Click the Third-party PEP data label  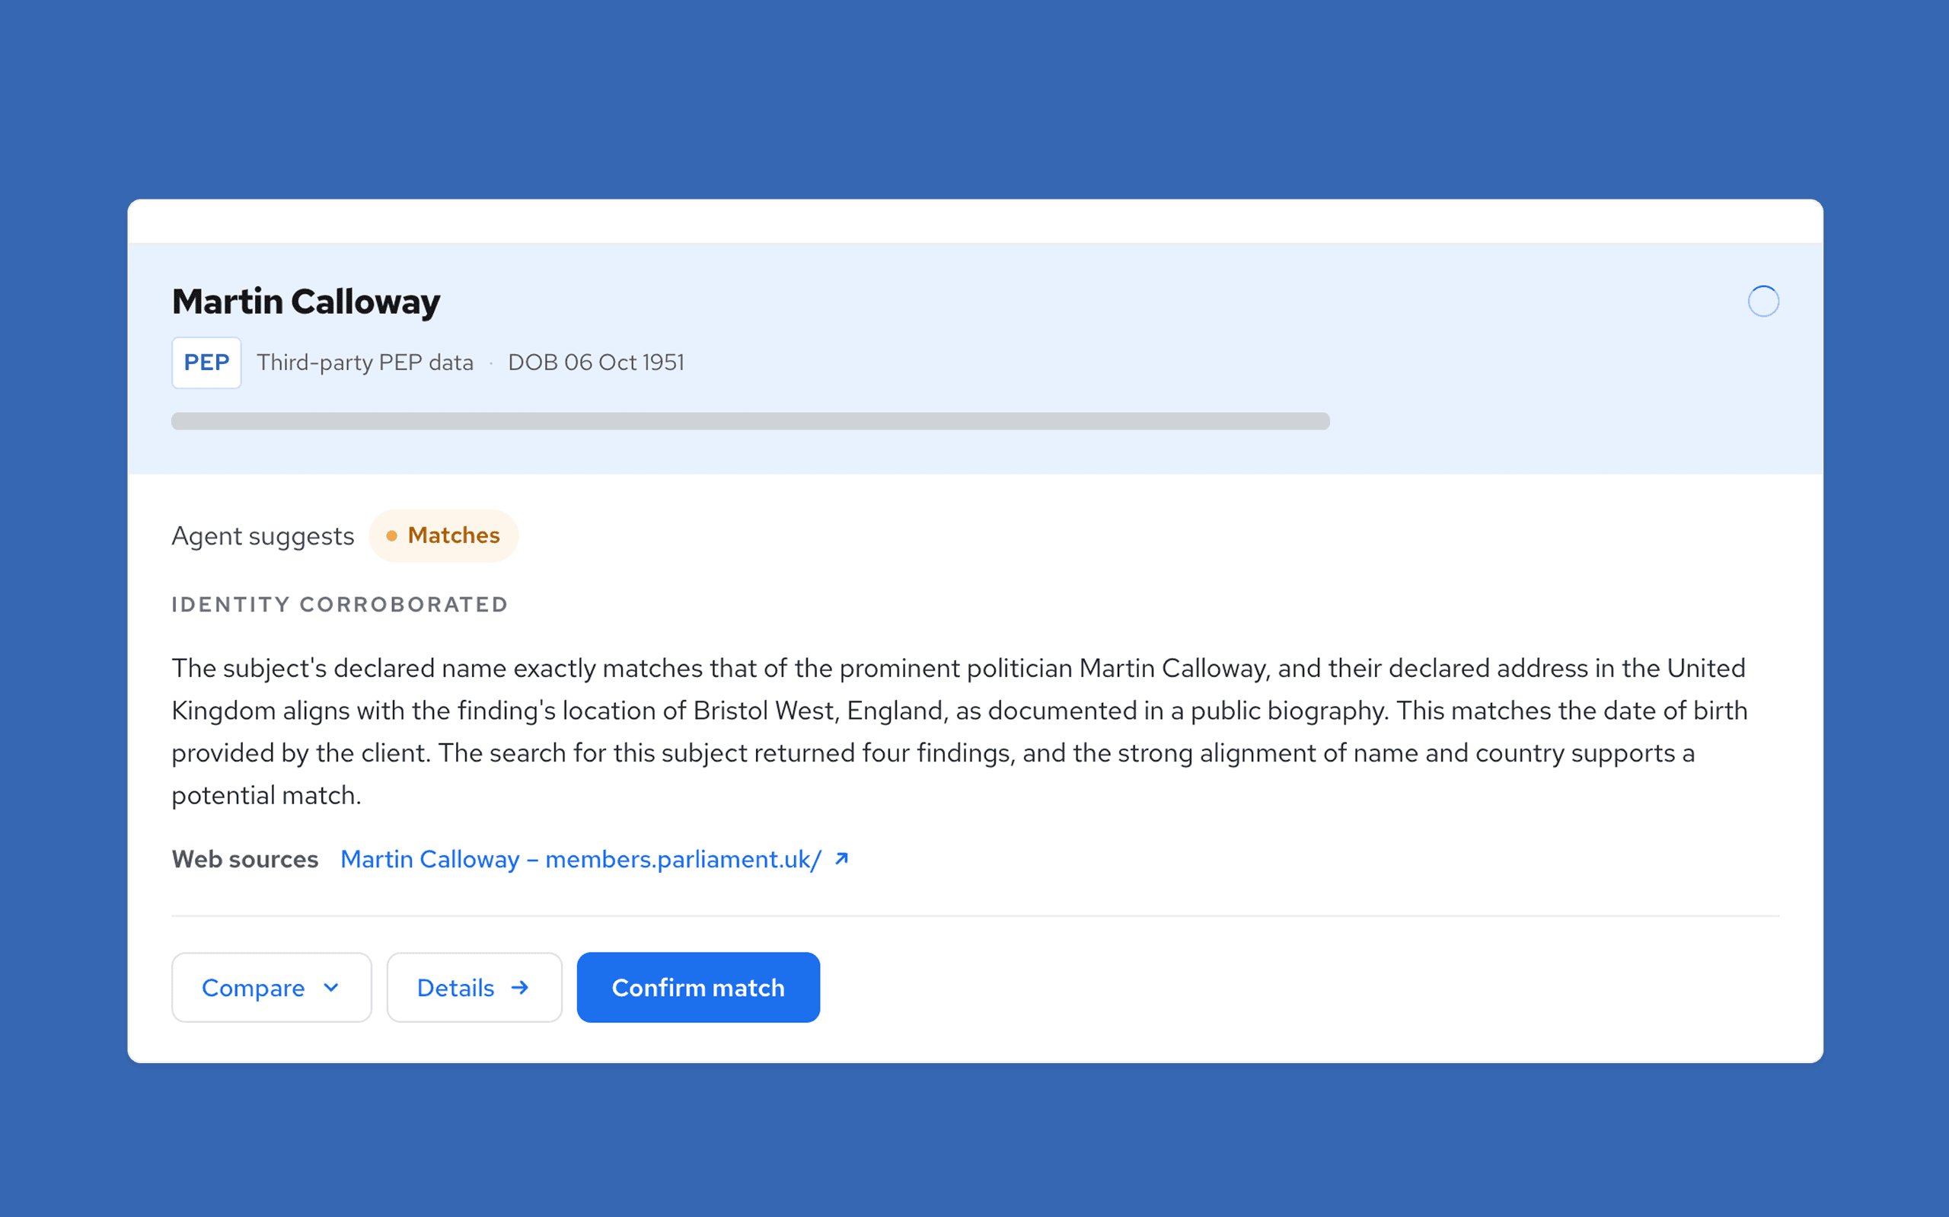point(365,363)
